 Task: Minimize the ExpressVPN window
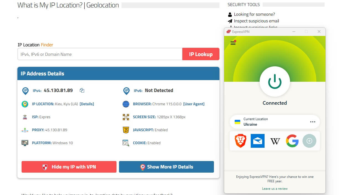point(294,31)
